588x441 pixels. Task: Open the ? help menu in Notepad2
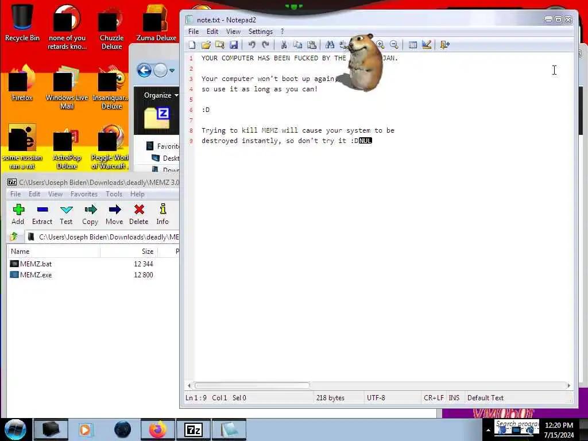(x=283, y=32)
